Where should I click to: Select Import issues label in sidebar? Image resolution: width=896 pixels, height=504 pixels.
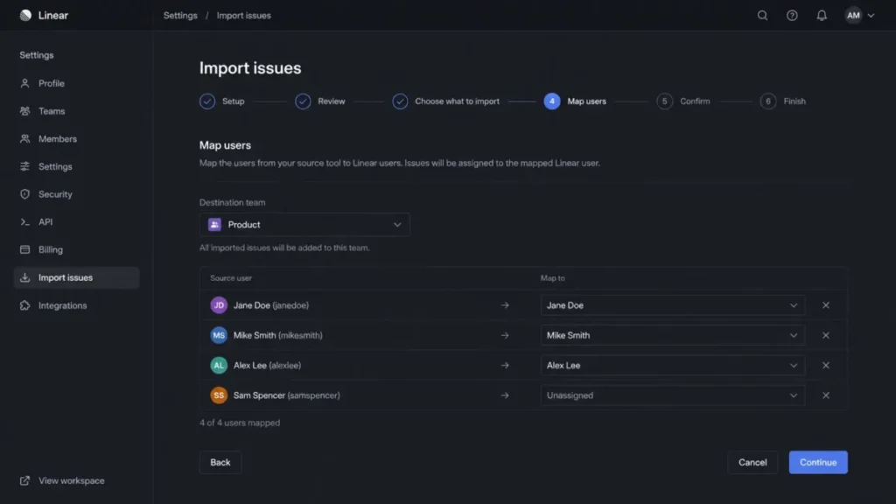(65, 277)
